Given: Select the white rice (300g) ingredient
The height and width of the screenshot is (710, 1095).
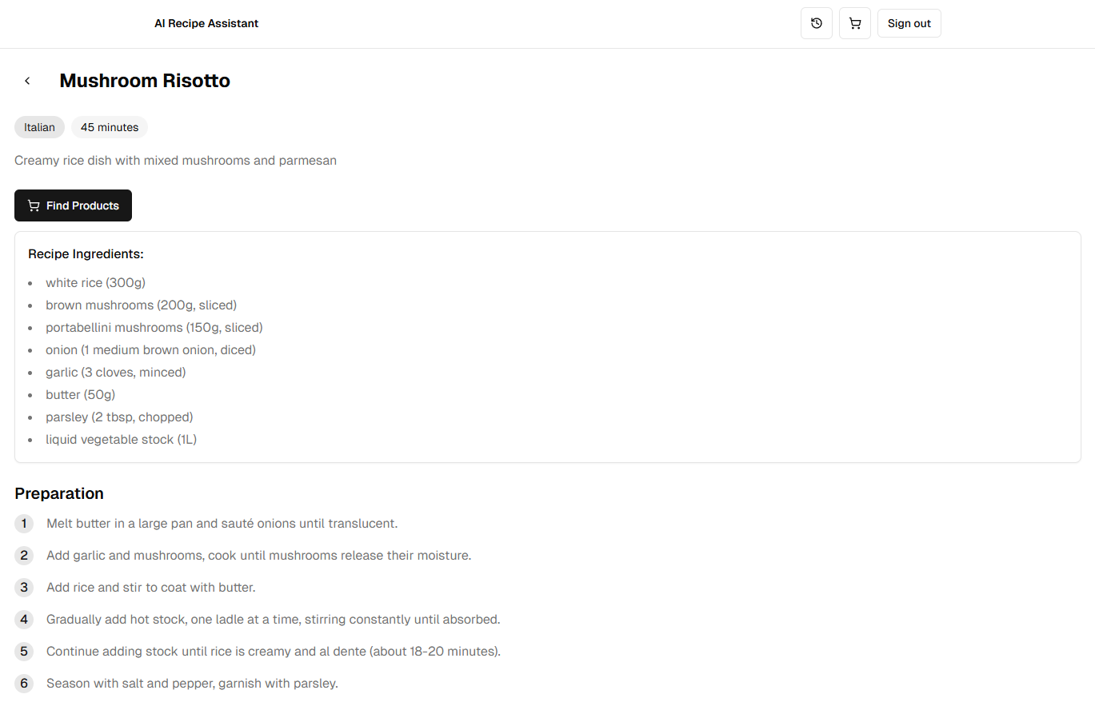Looking at the screenshot, I should coord(95,282).
